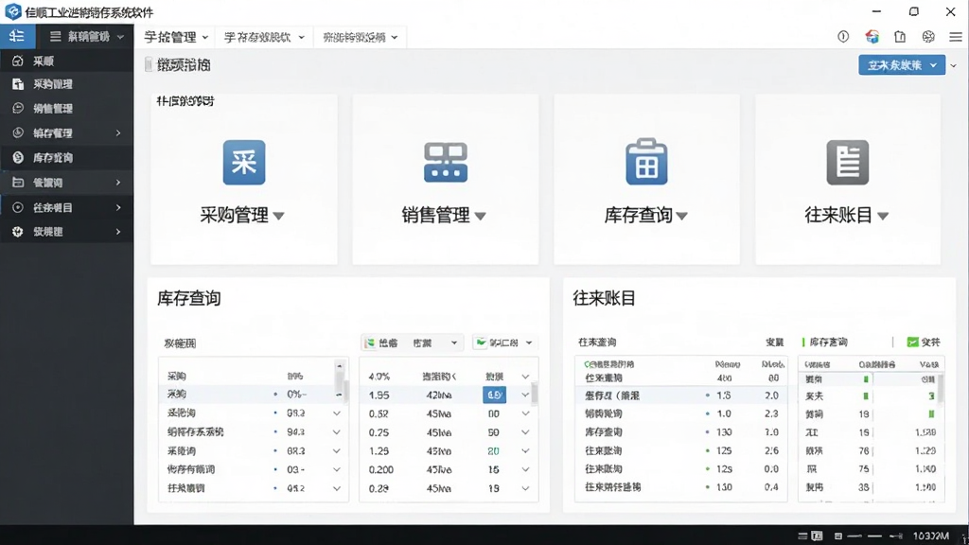Viewport: 969px width, 545px height.
Task: Expand the last sidebar item with gear icon
Action: click(118, 232)
